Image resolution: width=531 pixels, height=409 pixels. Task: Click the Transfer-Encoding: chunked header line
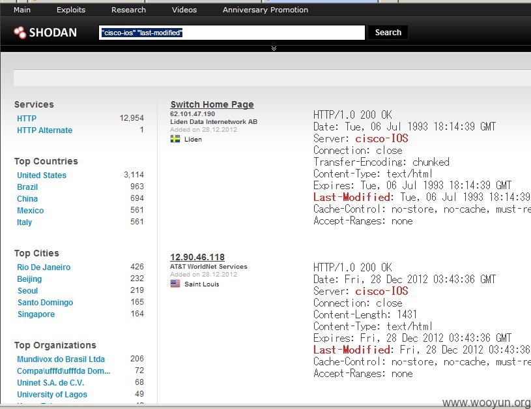click(382, 162)
